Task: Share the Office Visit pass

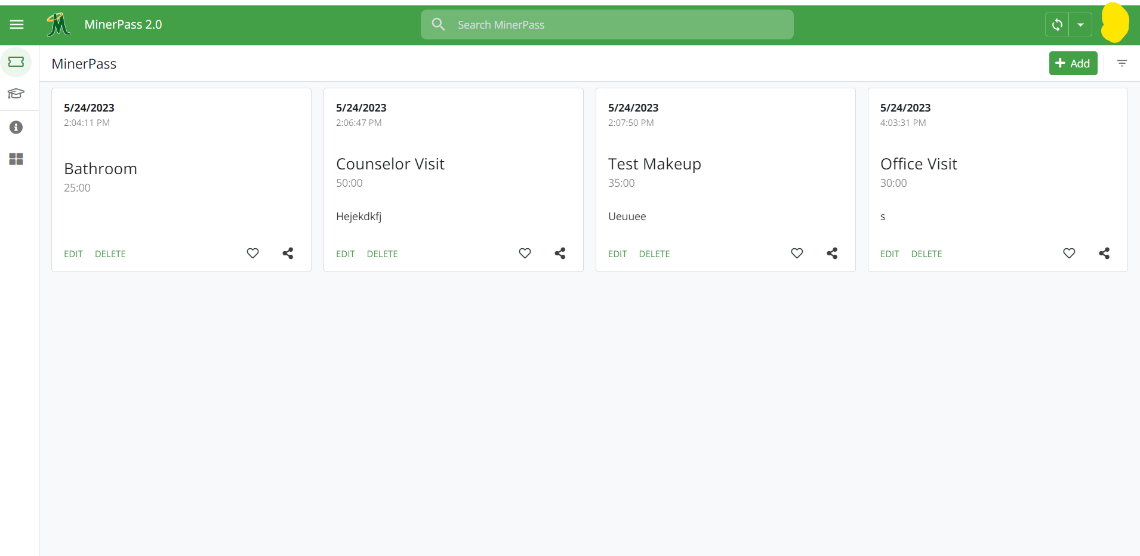Action: 1104,254
